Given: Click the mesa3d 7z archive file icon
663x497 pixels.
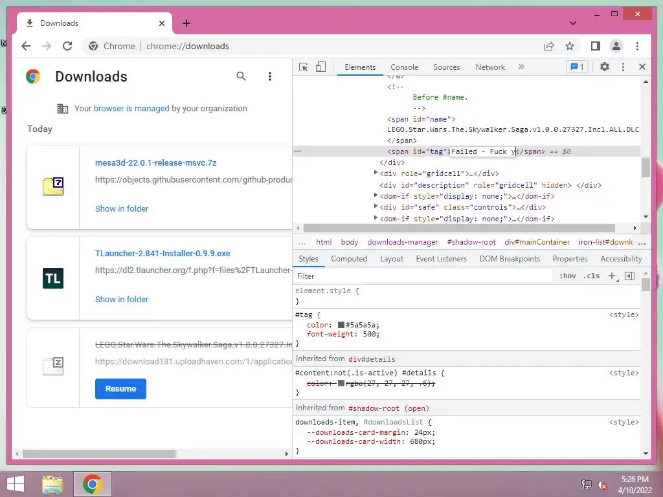Looking at the screenshot, I should pyautogui.click(x=53, y=186).
